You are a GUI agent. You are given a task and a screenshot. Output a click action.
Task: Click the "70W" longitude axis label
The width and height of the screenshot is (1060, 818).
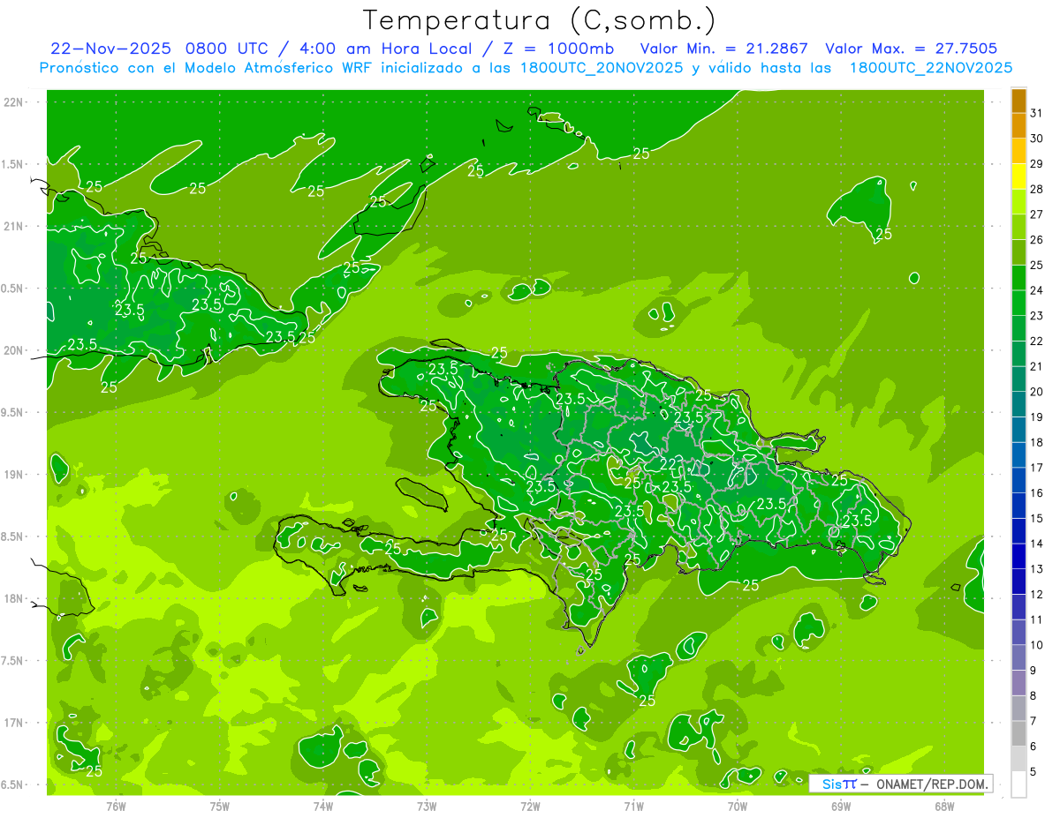738,807
